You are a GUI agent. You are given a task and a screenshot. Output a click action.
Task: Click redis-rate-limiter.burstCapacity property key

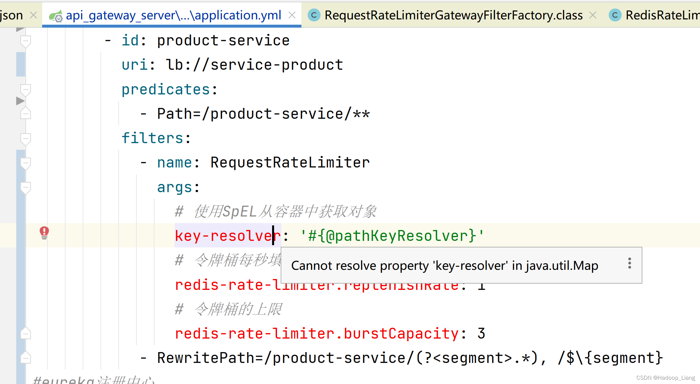point(316,334)
